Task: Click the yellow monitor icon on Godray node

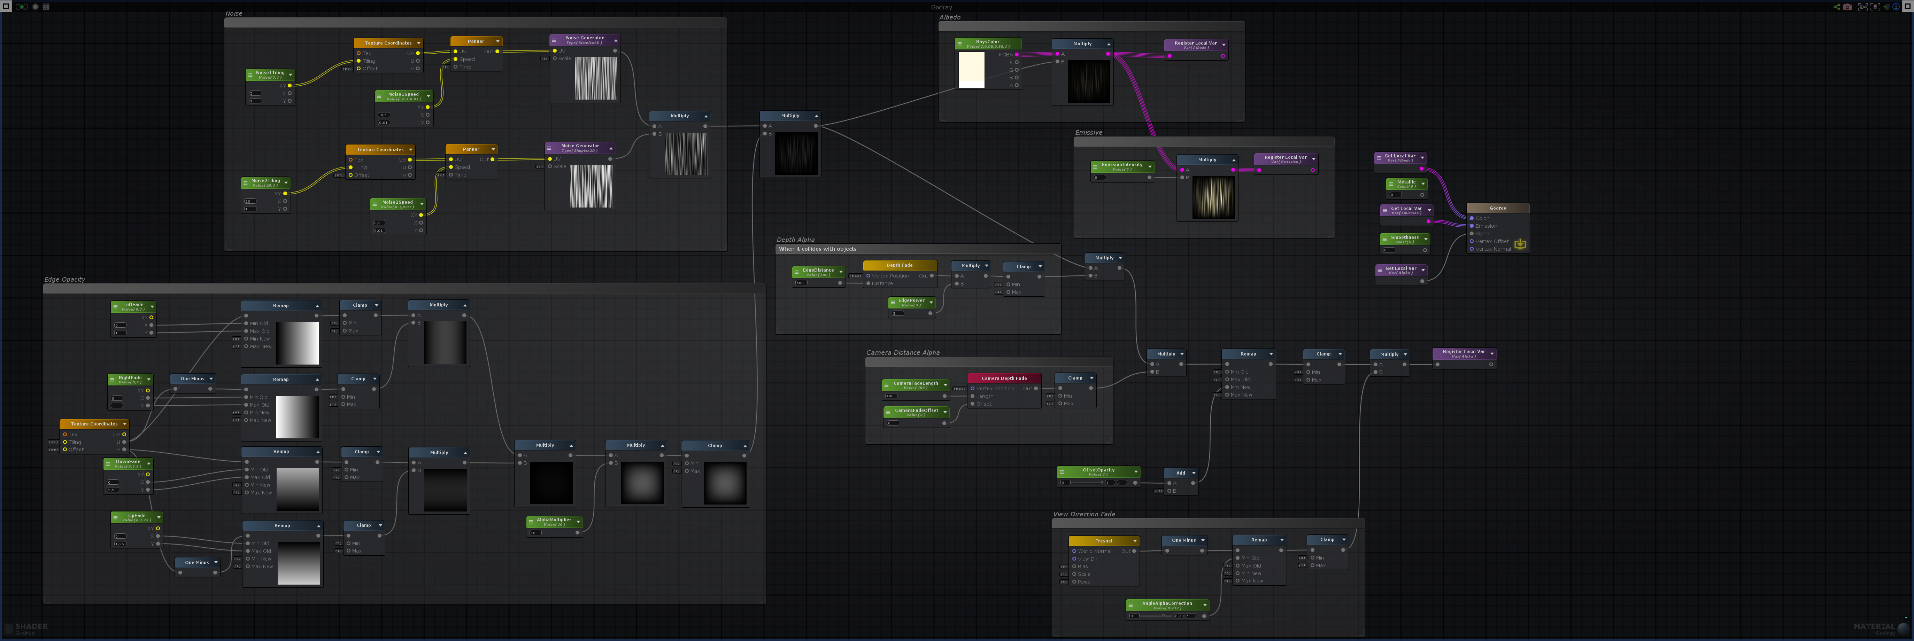Action: pyautogui.click(x=1520, y=244)
